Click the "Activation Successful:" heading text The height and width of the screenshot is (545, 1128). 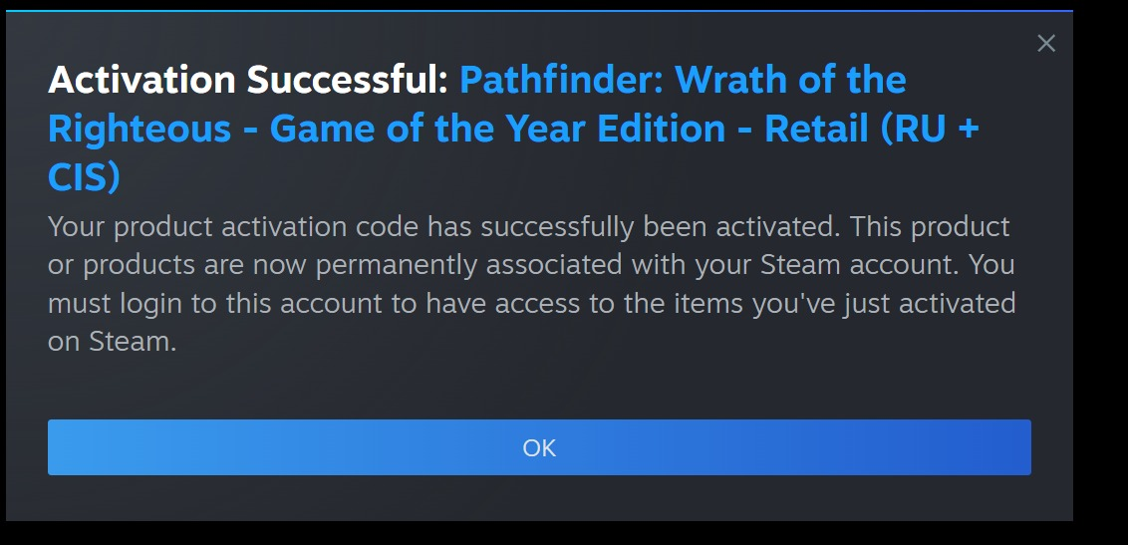point(248,79)
